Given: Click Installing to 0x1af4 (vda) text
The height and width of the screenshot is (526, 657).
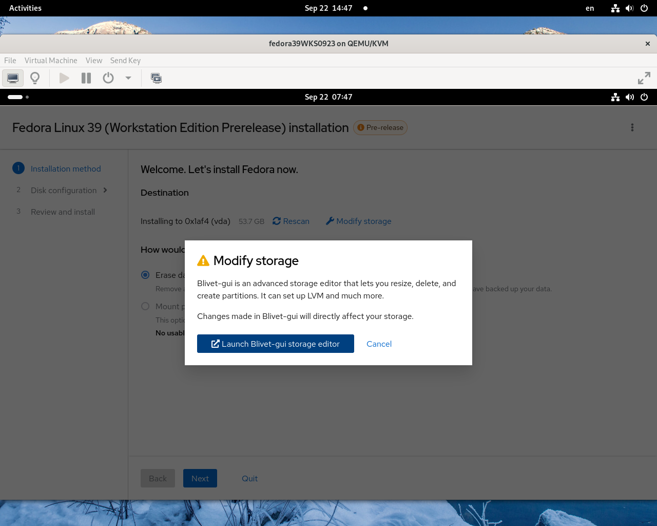Looking at the screenshot, I should pos(185,221).
